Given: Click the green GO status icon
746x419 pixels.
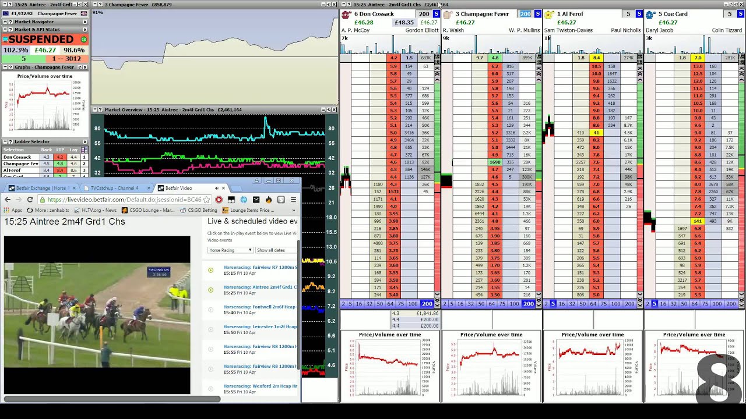Looking at the screenshot, I should click(84, 40).
